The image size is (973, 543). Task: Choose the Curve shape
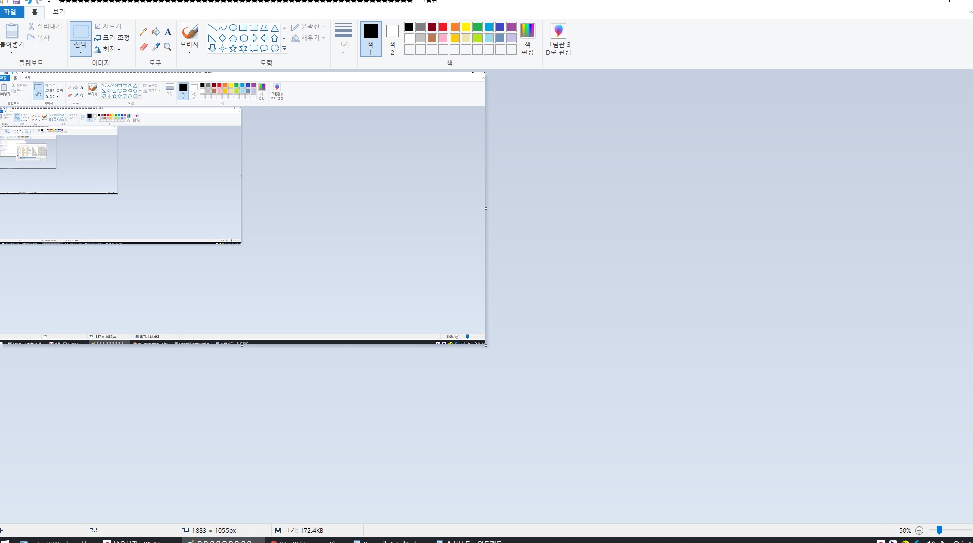[x=222, y=28]
